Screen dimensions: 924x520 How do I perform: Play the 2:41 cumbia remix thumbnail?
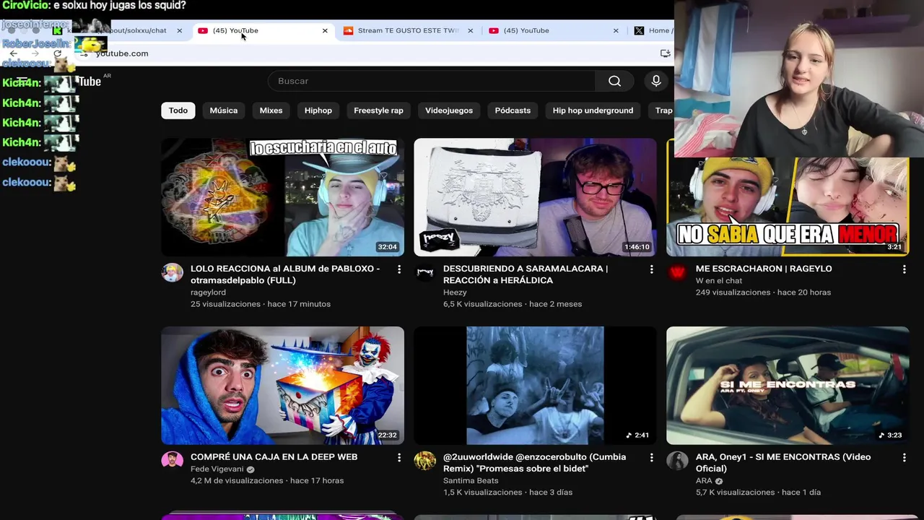coord(535,386)
